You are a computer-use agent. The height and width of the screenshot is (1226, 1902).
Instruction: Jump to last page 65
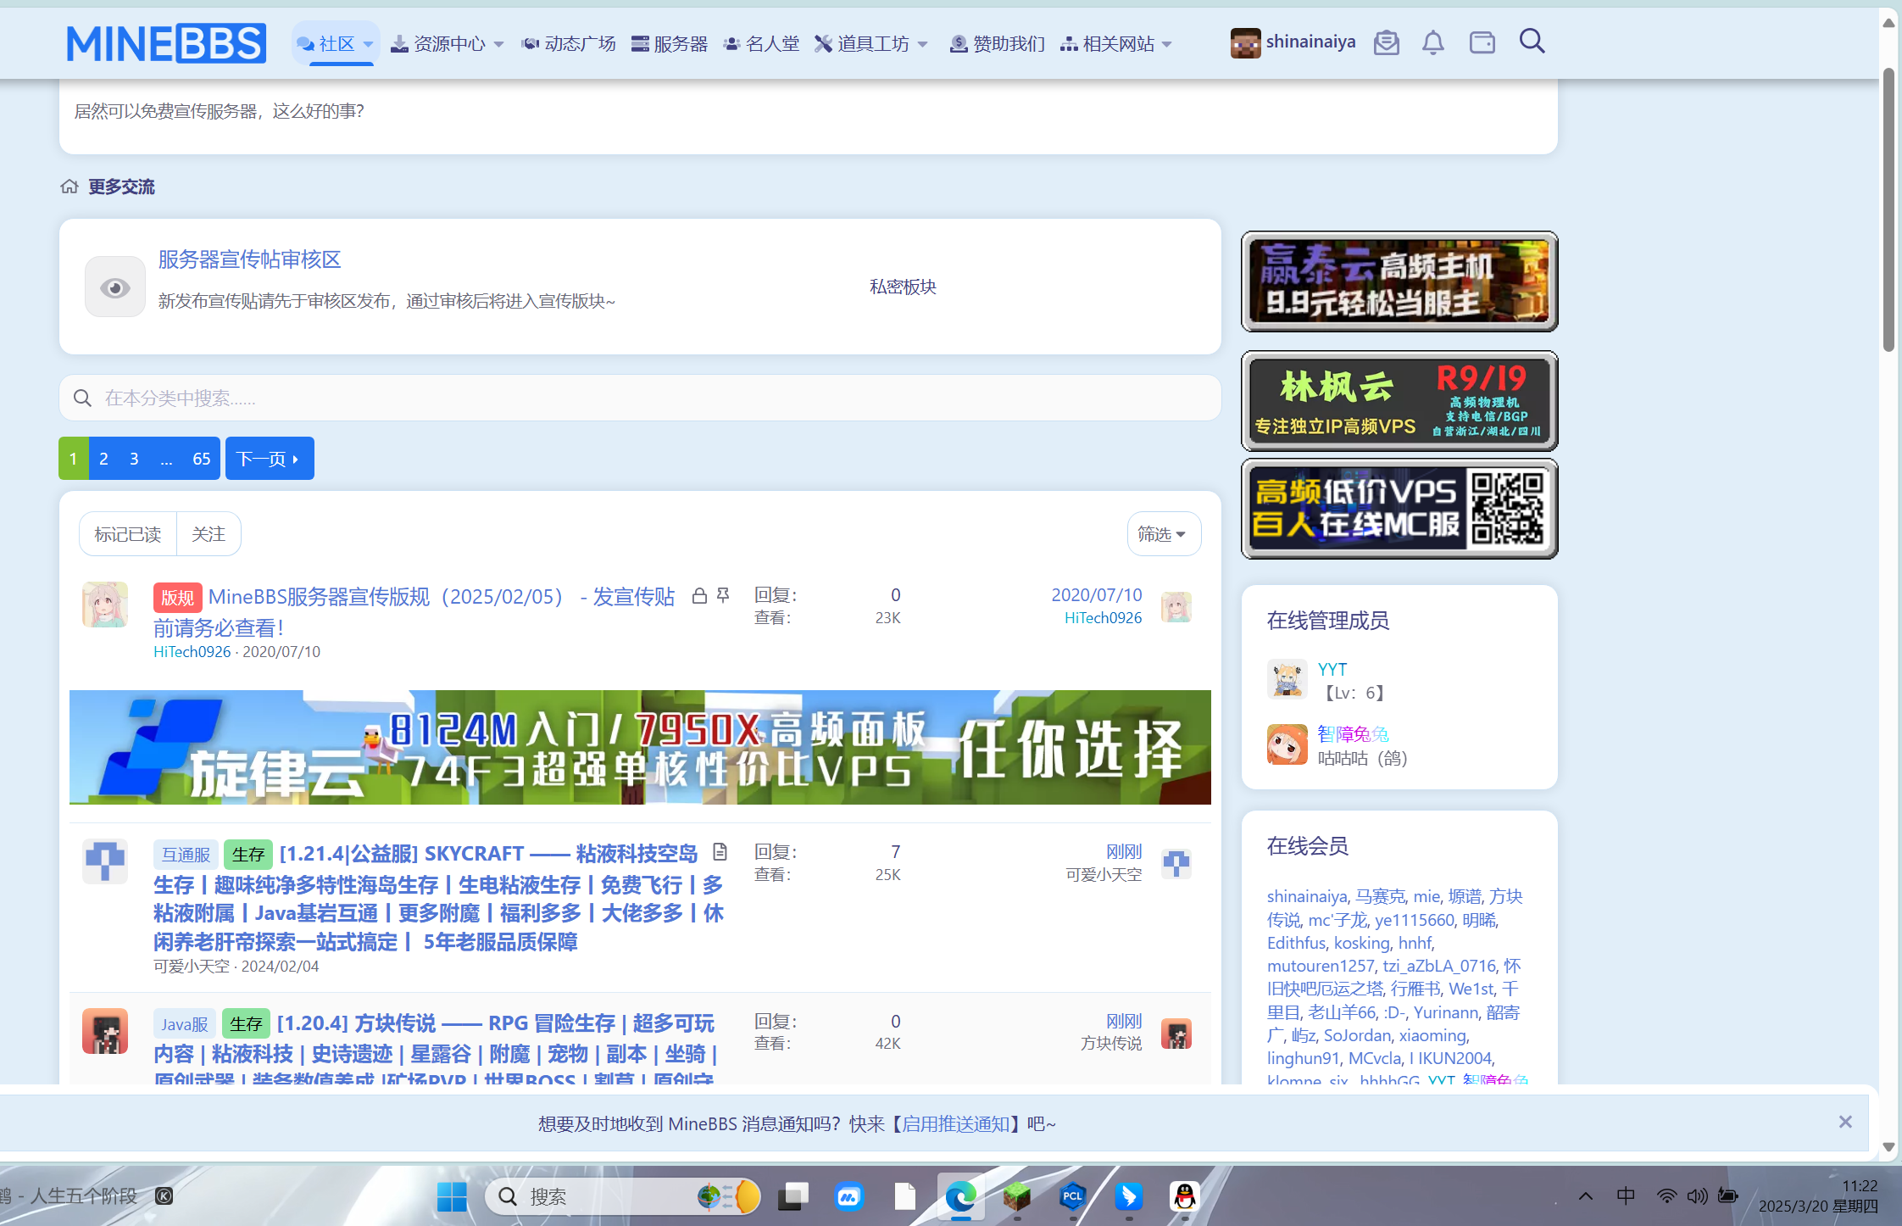202,459
